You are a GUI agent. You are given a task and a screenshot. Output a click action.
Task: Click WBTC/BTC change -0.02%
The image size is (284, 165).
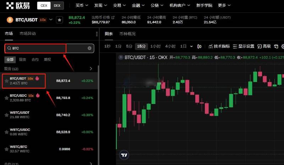87,149
